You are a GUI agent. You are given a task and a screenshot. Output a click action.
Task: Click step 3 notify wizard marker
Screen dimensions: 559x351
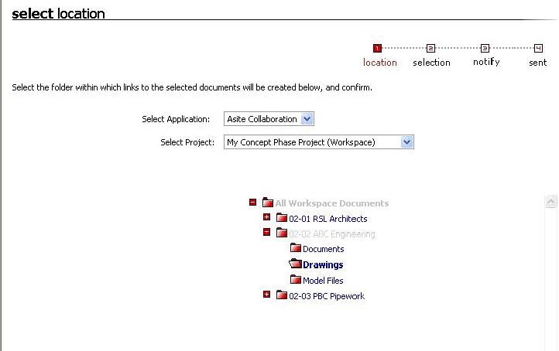tap(485, 48)
